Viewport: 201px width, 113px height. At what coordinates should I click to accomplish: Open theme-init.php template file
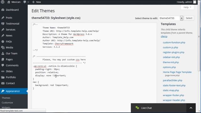(171, 62)
